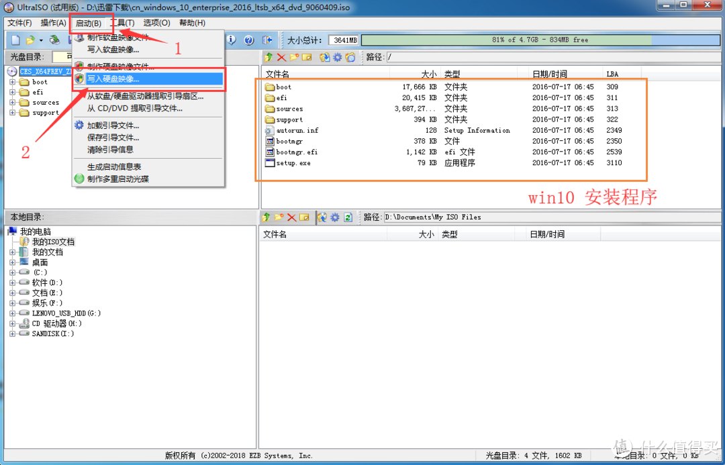The height and width of the screenshot is (465, 725).
Task: Click the Rename icon in image toolbar
Action: point(307,57)
